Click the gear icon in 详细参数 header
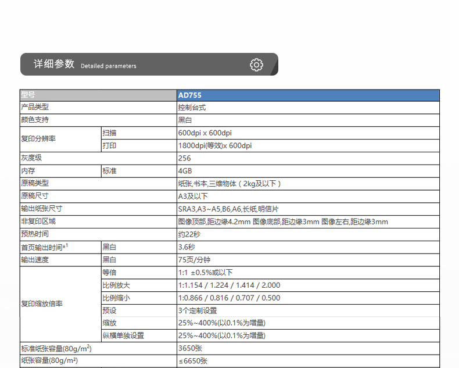Viewport: 459px width, 368px height. (256, 65)
